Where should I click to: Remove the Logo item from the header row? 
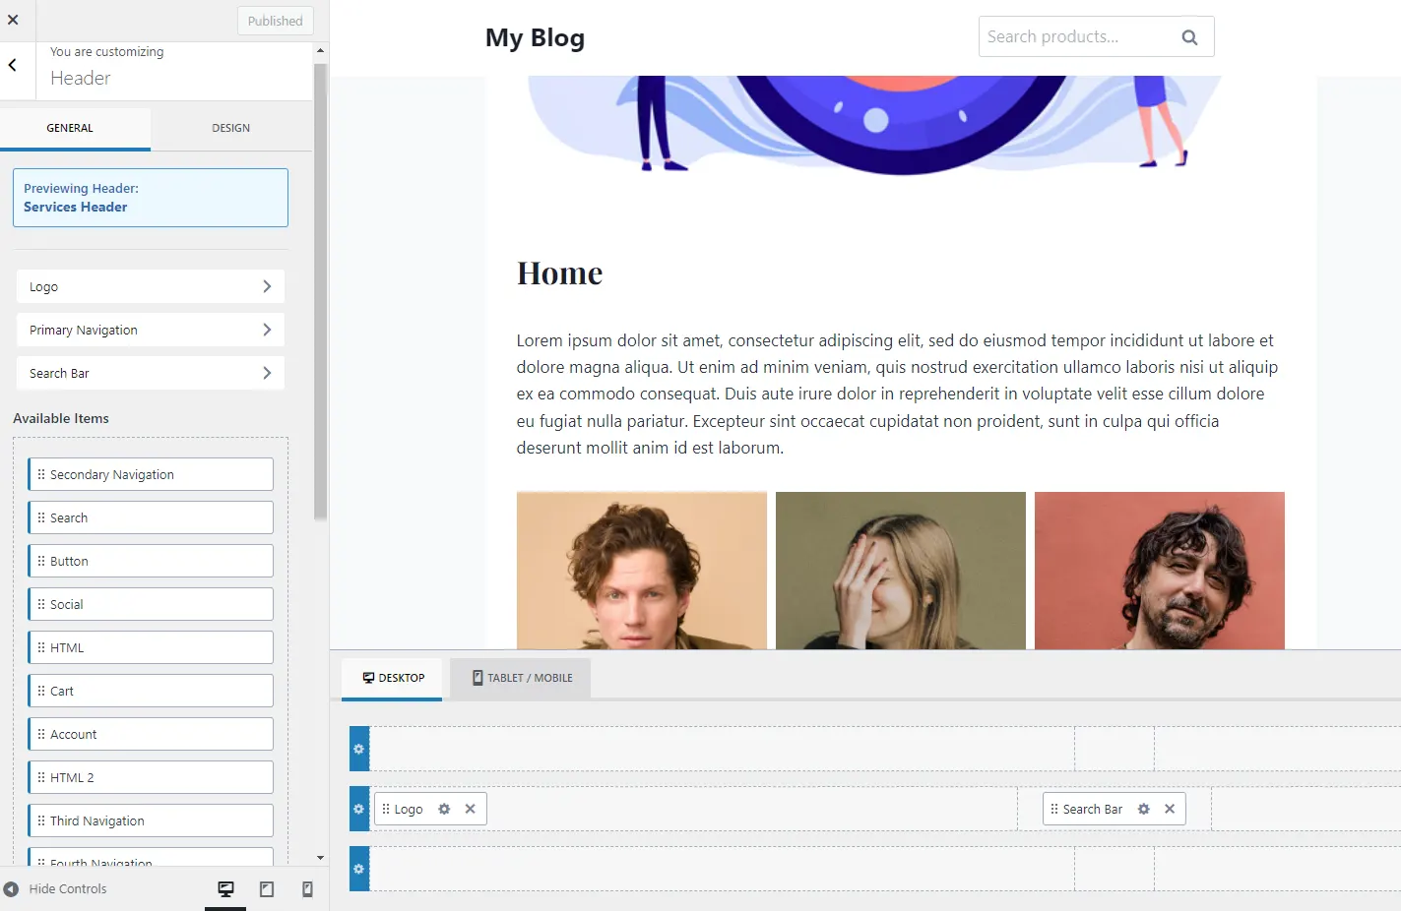(470, 808)
